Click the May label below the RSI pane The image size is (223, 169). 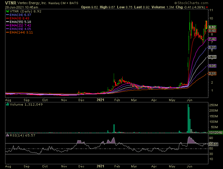172,166
